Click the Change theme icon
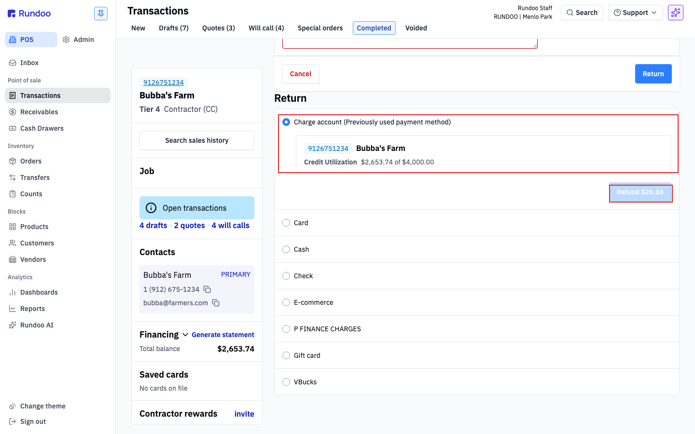The width and height of the screenshot is (695, 434). pos(13,406)
